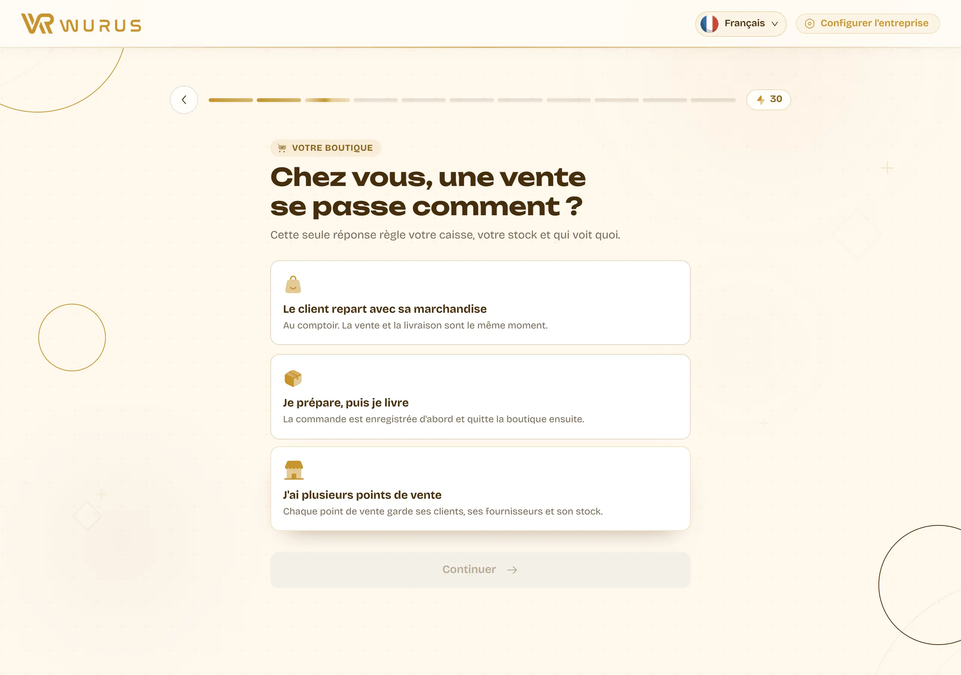Click the third partially filled progress segment
961x675 pixels.
tap(327, 100)
